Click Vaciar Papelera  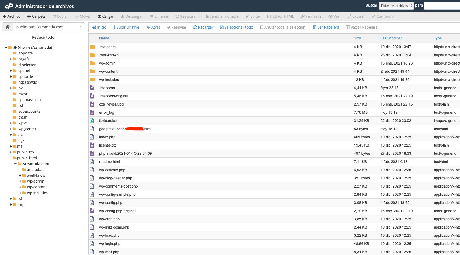[362, 27]
